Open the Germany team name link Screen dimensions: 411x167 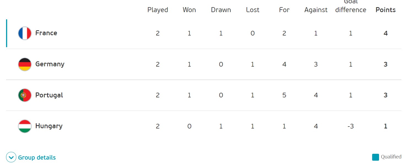[50, 64]
